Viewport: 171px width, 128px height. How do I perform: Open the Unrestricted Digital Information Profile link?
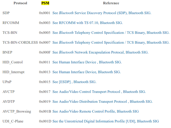click(106, 121)
